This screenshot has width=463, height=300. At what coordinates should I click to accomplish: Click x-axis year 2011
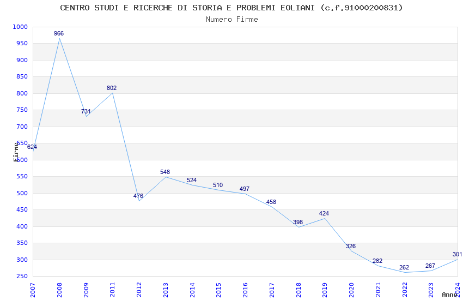click(113, 290)
